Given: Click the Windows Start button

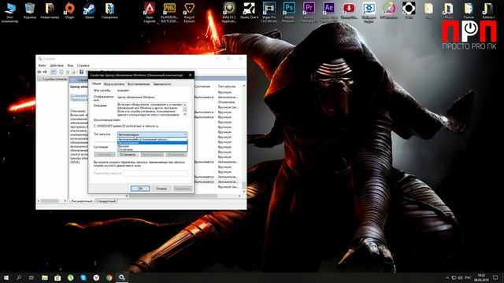Looking at the screenshot, I should pyautogui.click(x=6, y=277).
